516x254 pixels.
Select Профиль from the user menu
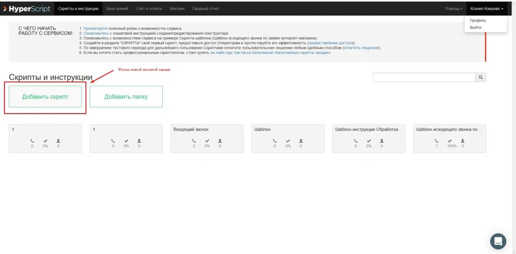tap(478, 21)
